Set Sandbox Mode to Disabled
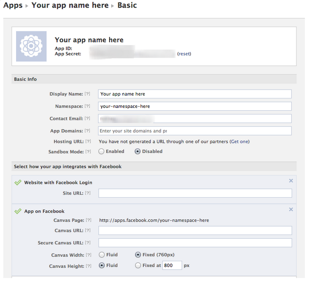 (x=138, y=151)
